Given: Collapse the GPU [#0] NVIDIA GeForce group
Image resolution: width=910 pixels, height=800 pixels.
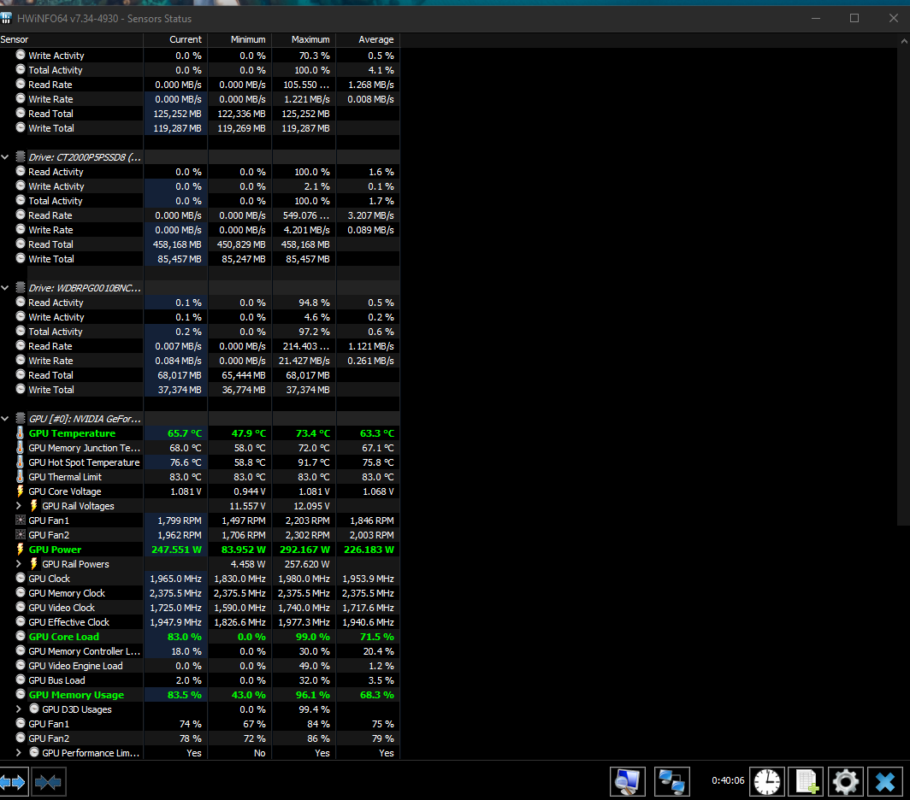Looking at the screenshot, I should tap(6, 418).
